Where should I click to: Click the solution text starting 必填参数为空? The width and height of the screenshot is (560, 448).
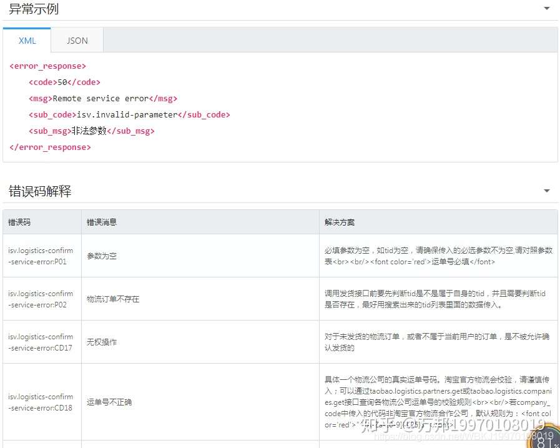point(438,256)
